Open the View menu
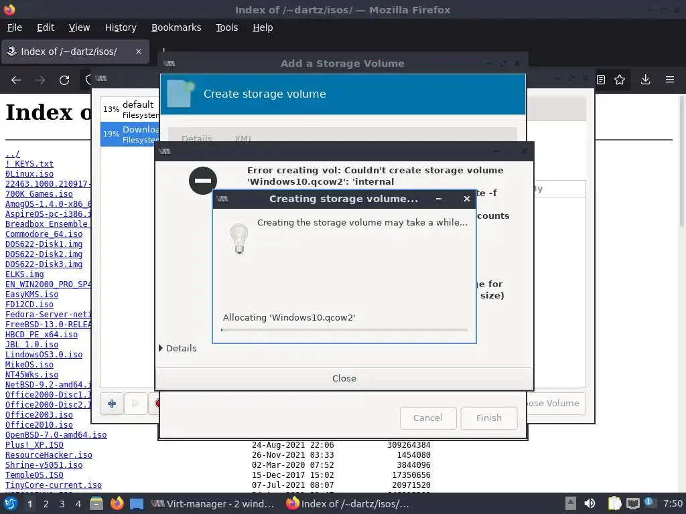Viewport: 686px width, 514px height. 79,27
